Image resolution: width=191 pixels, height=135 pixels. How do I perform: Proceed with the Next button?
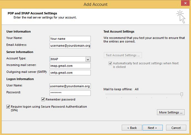point(153,128)
